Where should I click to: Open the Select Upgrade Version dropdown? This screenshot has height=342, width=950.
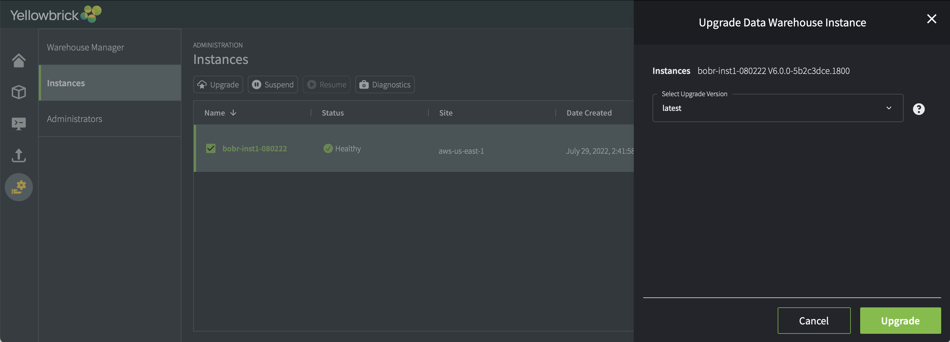click(778, 108)
